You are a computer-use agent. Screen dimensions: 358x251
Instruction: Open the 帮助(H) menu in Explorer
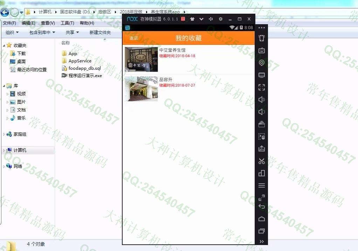point(87,23)
